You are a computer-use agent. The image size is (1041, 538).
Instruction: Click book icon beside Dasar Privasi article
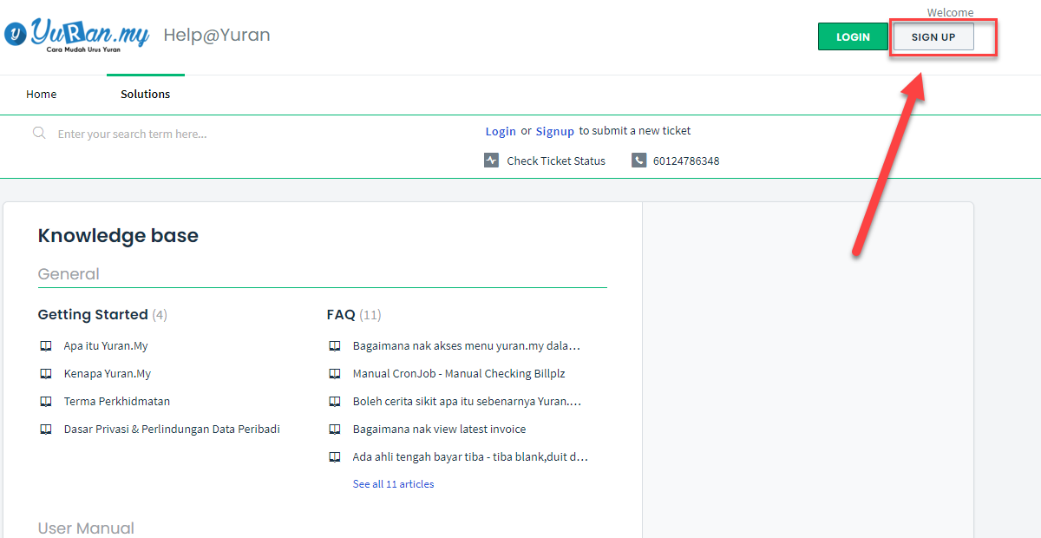[x=46, y=429]
